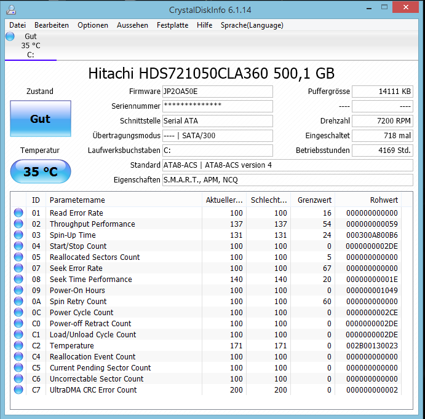Click Hitachi HDS721050CLA360 drive model title

pos(212,73)
